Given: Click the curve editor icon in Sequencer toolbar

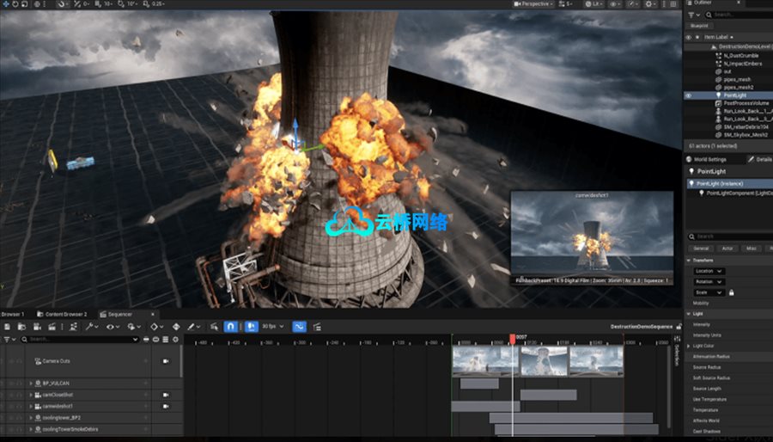Looking at the screenshot, I should (300, 327).
